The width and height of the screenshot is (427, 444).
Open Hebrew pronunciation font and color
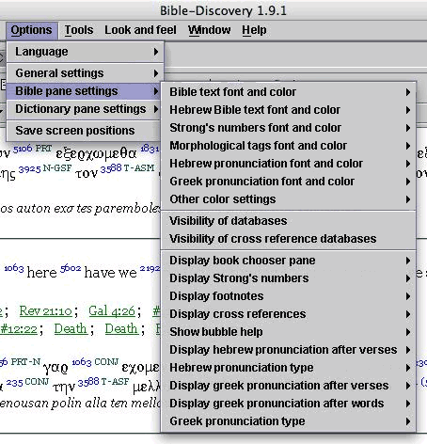coord(289,164)
